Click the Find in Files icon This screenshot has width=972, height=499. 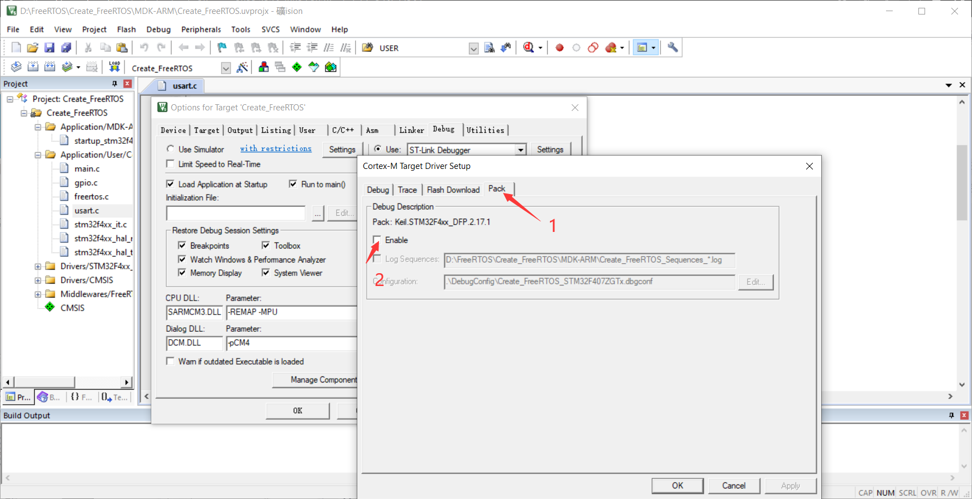coord(367,48)
